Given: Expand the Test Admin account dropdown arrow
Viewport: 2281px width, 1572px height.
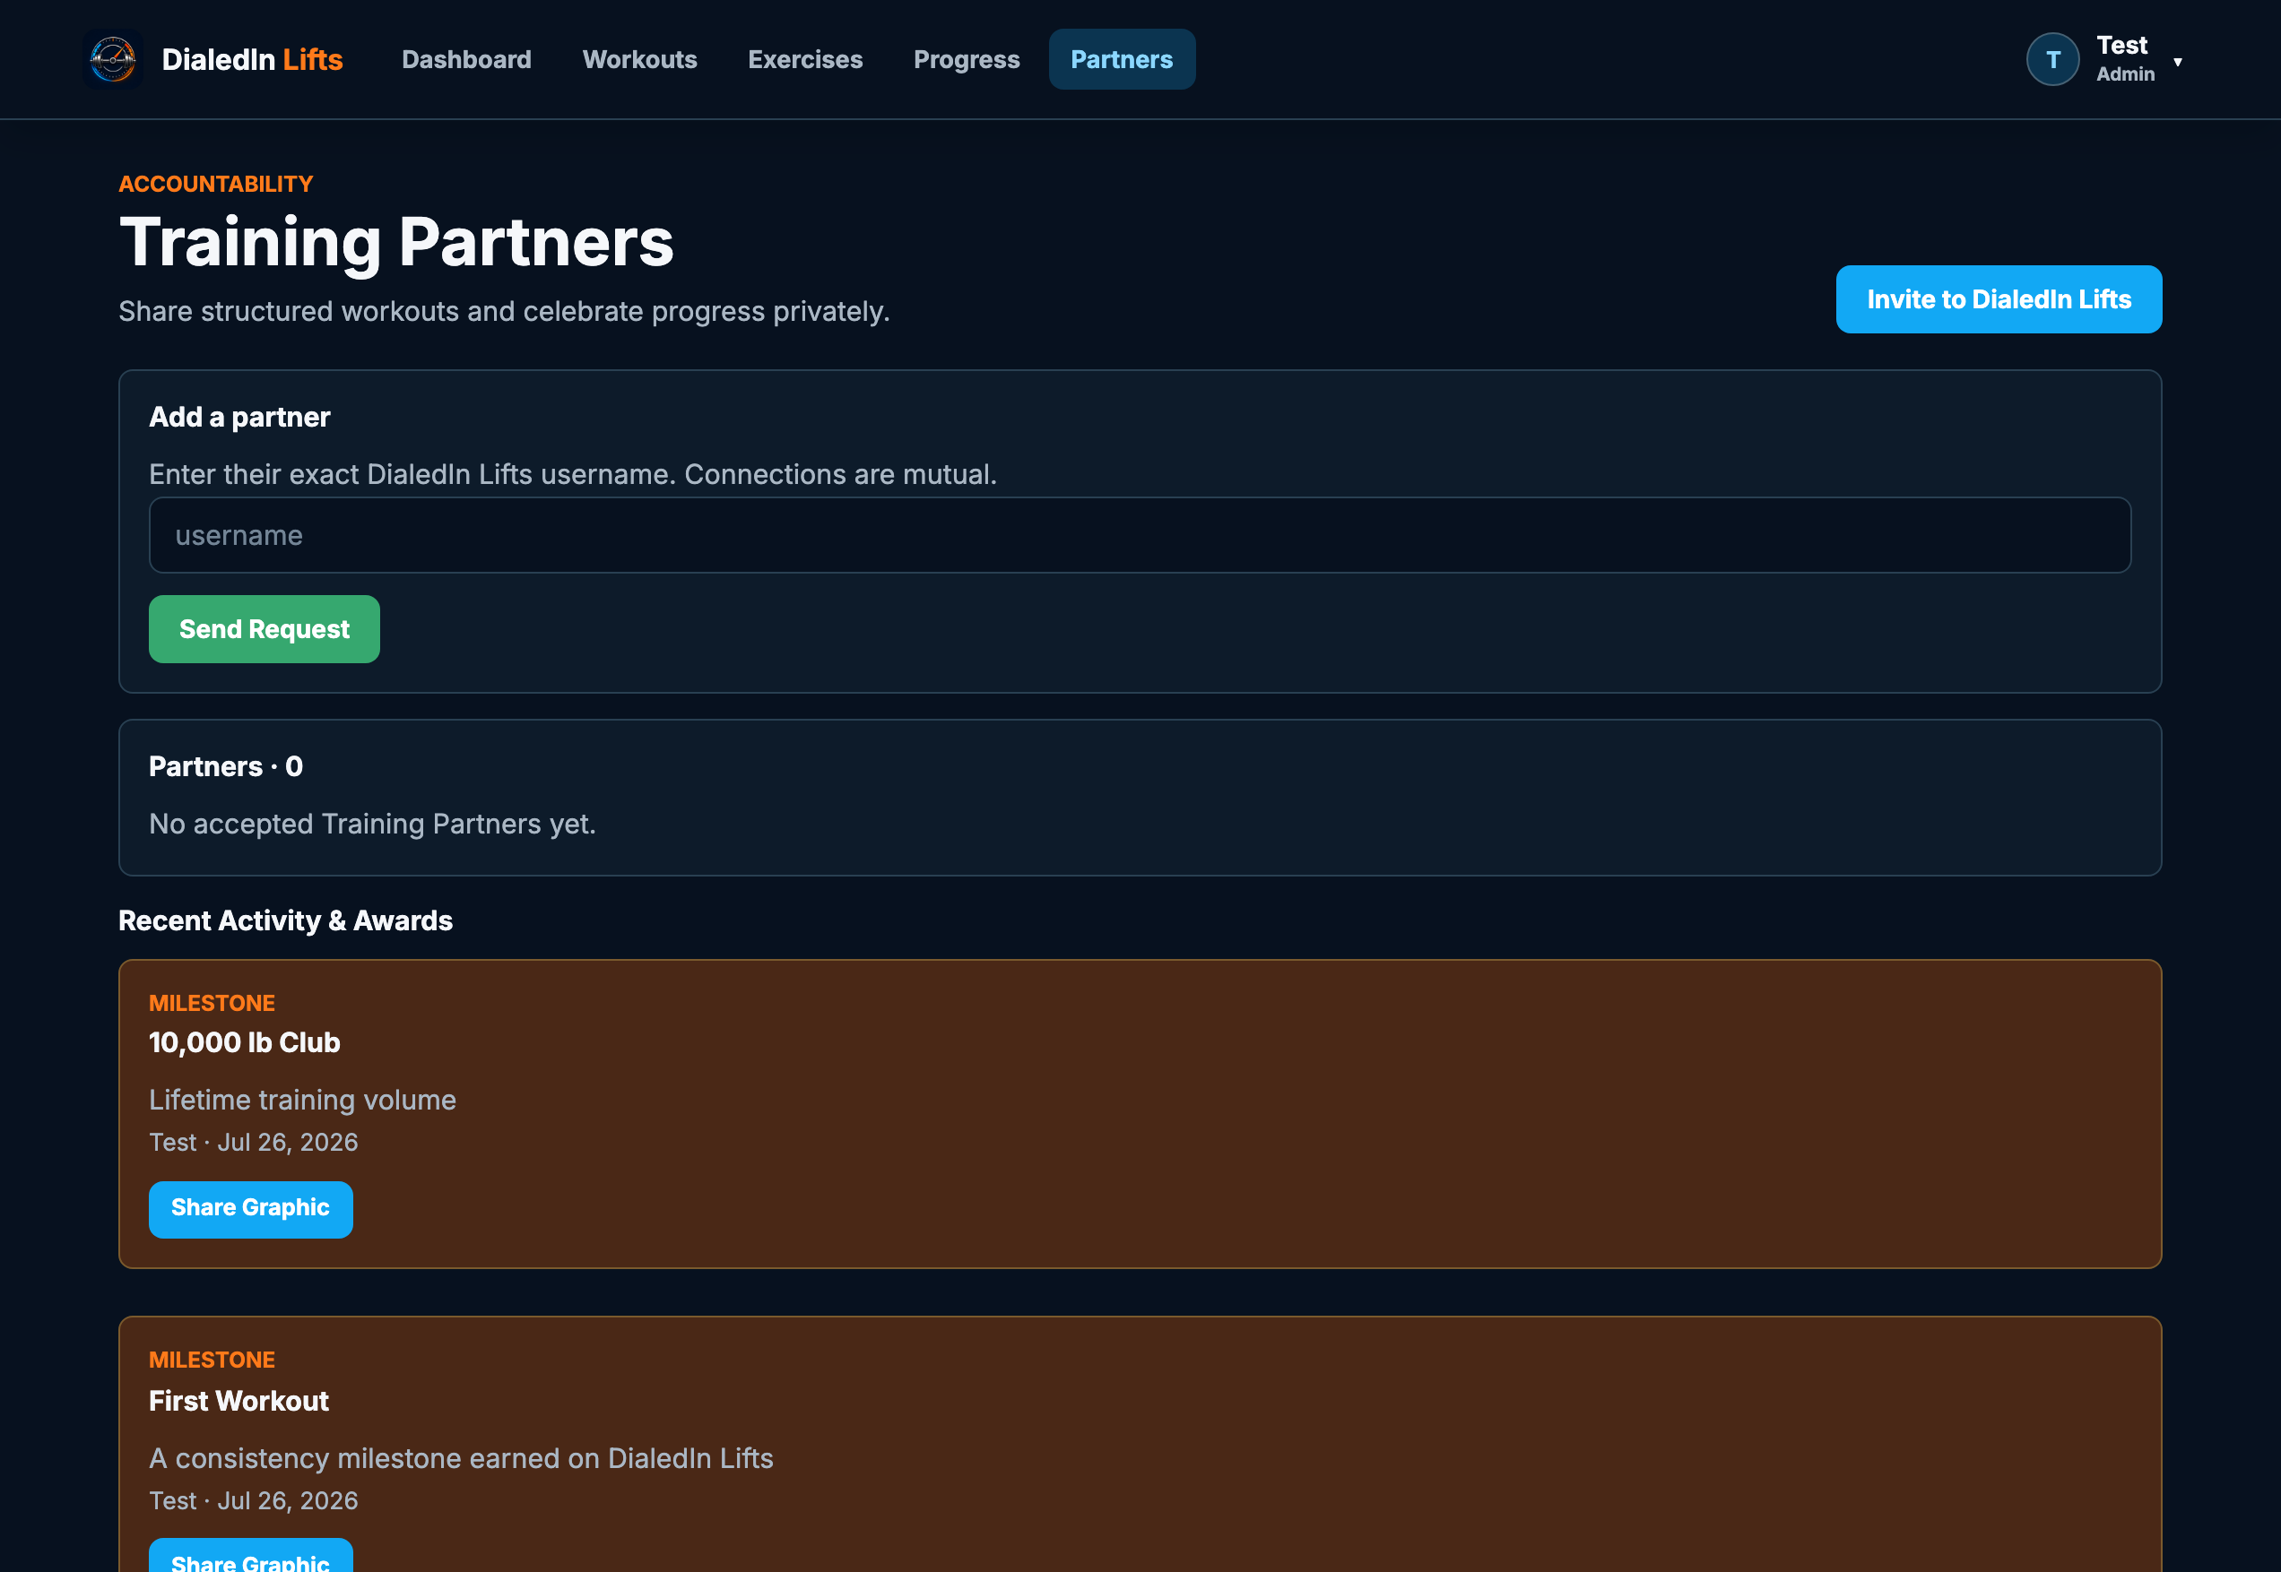Looking at the screenshot, I should pyautogui.click(x=2178, y=62).
